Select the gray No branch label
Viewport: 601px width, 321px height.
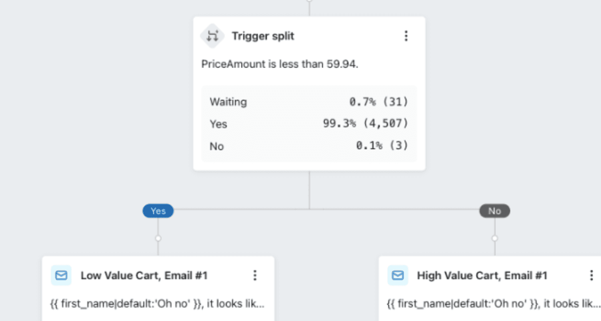(x=495, y=211)
